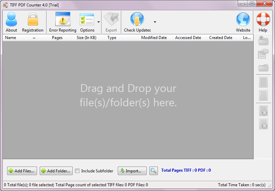Sort by Modified Date column
This screenshot has width=275, height=191.
click(x=155, y=38)
